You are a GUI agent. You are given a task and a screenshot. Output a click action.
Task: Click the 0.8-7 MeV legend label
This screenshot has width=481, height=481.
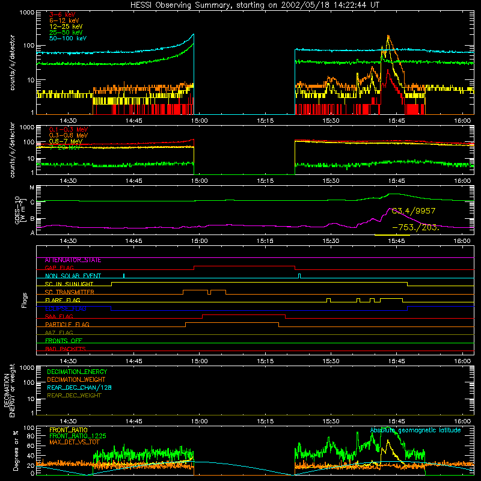(x=66, y=141)
